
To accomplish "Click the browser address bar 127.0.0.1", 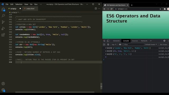I will pyautogui.click(x=123, y=9).
